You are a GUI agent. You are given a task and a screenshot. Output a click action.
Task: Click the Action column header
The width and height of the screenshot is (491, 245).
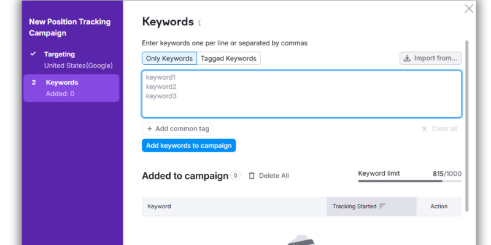pos(439,206)
